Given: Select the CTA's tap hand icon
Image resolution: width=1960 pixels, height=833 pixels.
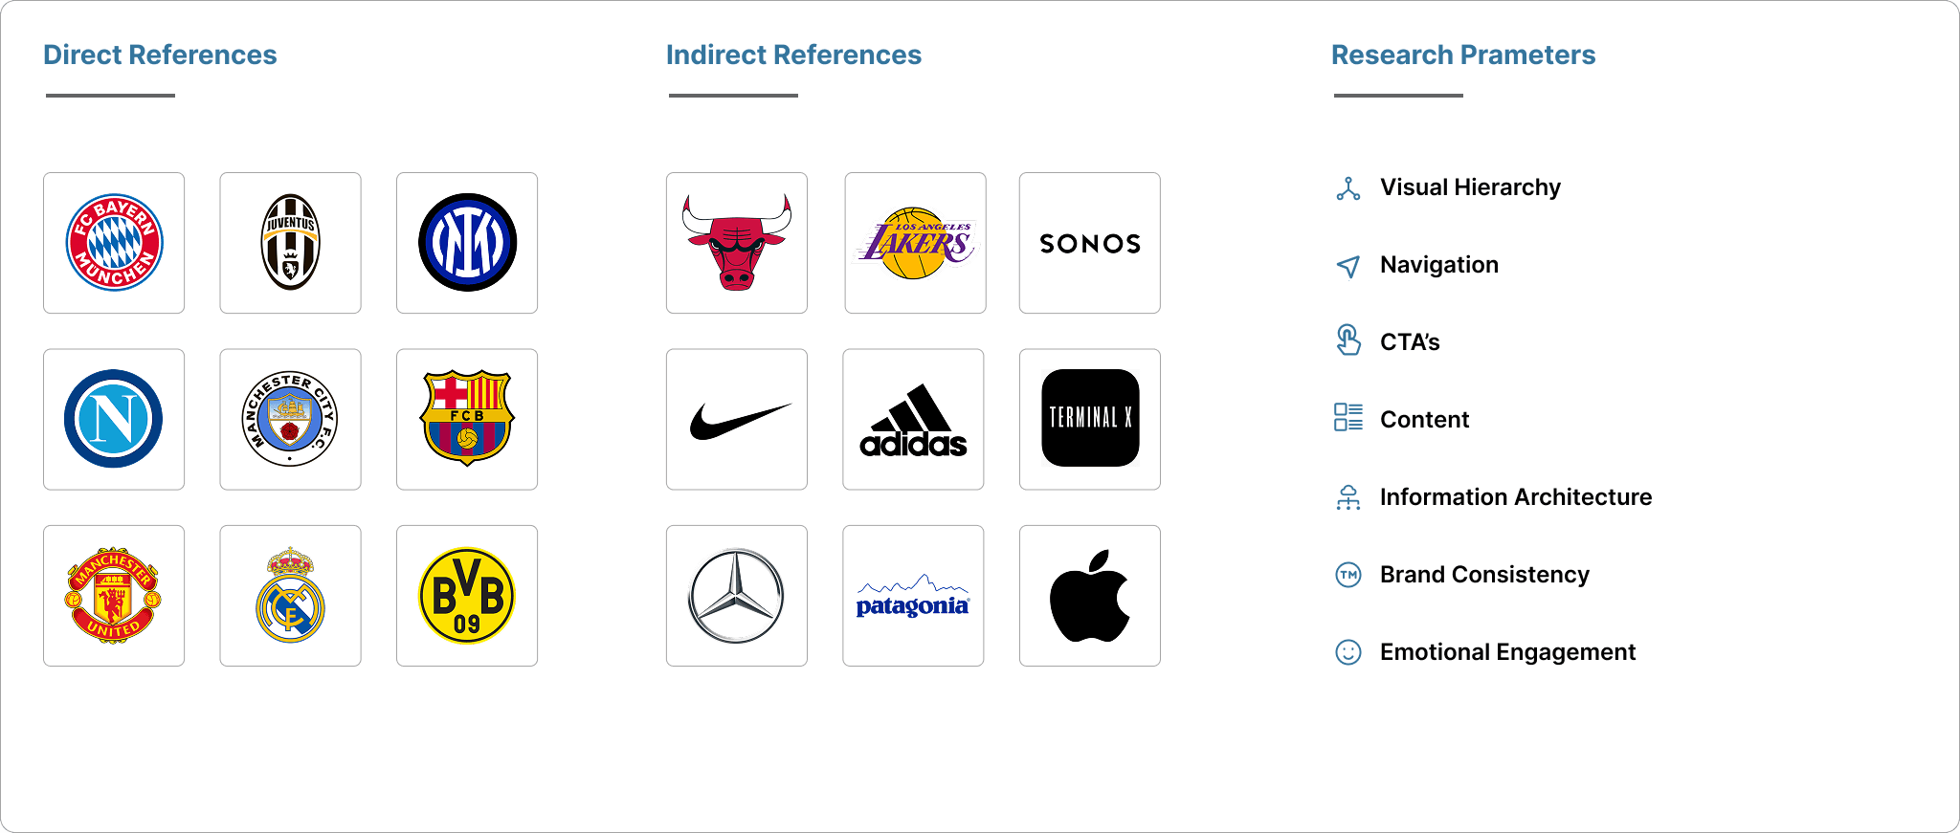Looking at the screenshot, I should pyautogui.click(x=1348, y=340).
